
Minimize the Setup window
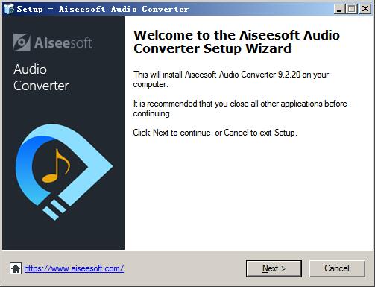(x=339, y=9)
